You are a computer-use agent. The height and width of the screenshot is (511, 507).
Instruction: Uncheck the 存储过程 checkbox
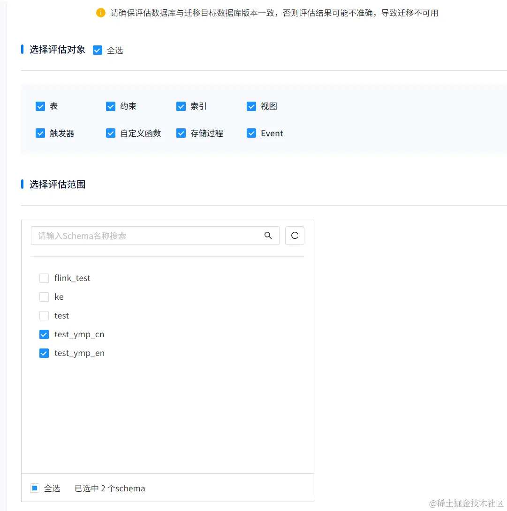click(181, 133)
